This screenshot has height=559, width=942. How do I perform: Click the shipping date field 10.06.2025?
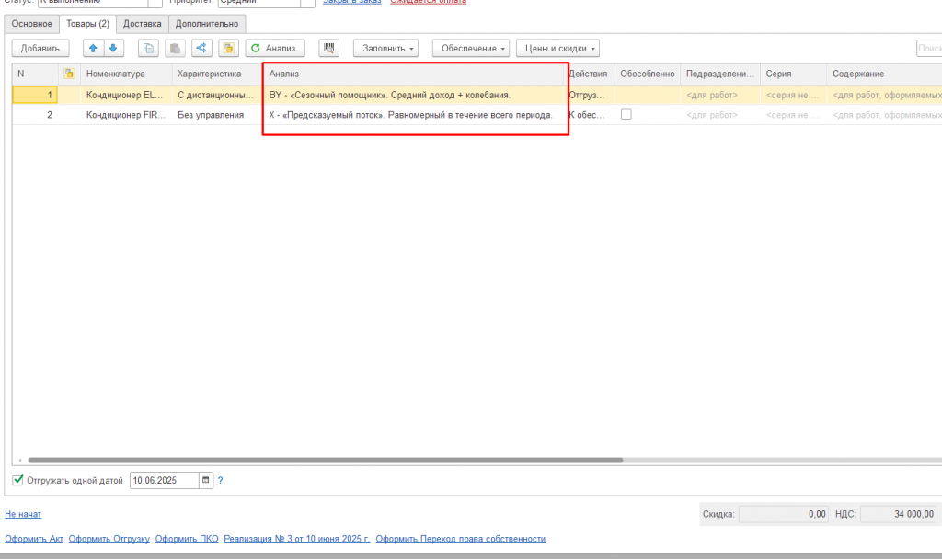164,480
